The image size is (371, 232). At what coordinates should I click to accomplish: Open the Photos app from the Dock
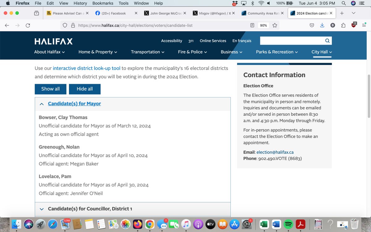coord(126,224)
